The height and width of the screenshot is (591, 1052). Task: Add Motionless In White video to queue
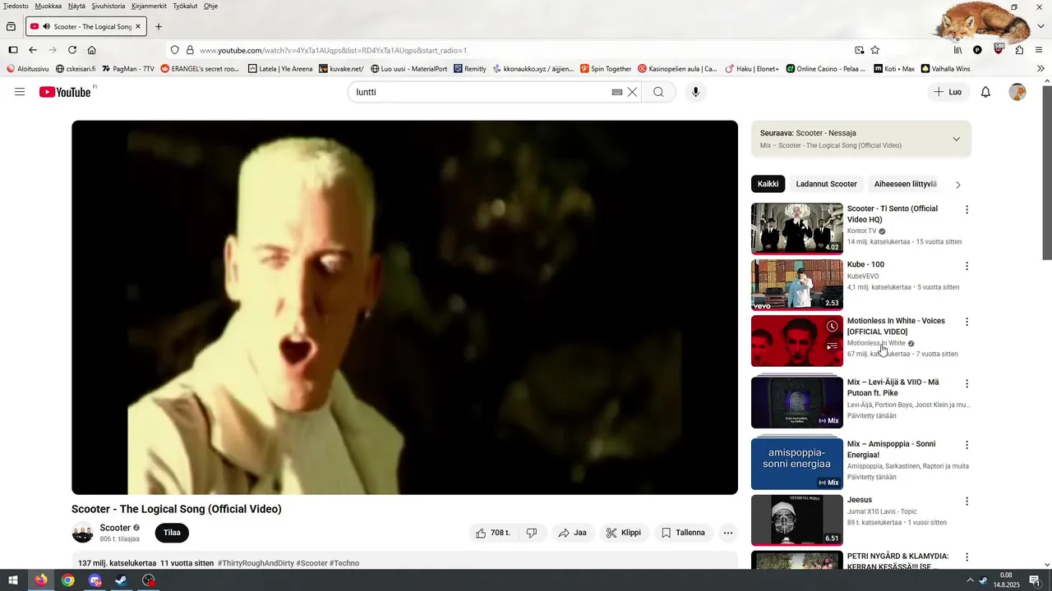[x=832, y=346]
